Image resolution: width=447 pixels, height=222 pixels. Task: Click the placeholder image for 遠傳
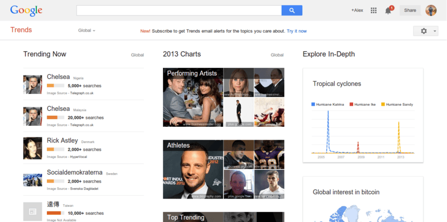pyautogui.click(x=32, y=211)
